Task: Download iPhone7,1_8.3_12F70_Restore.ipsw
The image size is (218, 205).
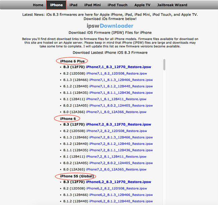Action: coord(118,67)
